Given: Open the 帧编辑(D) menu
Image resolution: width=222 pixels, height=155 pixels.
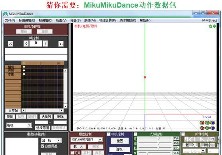Looking at the screenshot, I should (46, 20).
